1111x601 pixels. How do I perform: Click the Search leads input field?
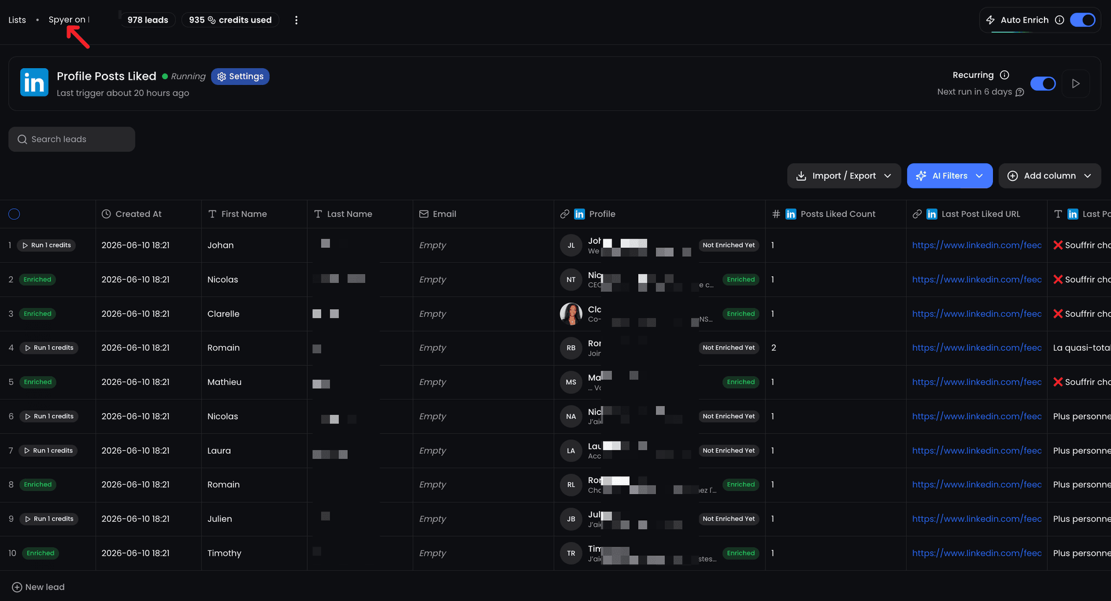[72, 139]
